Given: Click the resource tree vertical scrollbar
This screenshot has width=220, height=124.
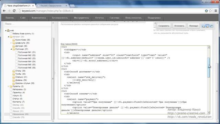Looking at the screenshot, I should 53,79.
